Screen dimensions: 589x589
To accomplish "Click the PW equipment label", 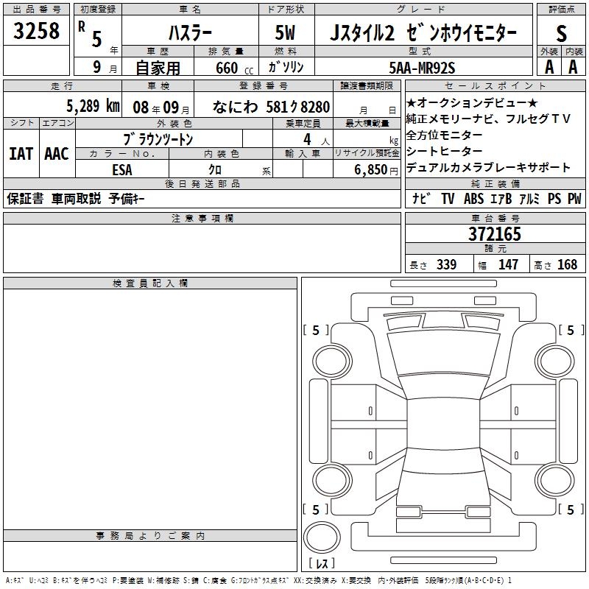I will [574, 199].
